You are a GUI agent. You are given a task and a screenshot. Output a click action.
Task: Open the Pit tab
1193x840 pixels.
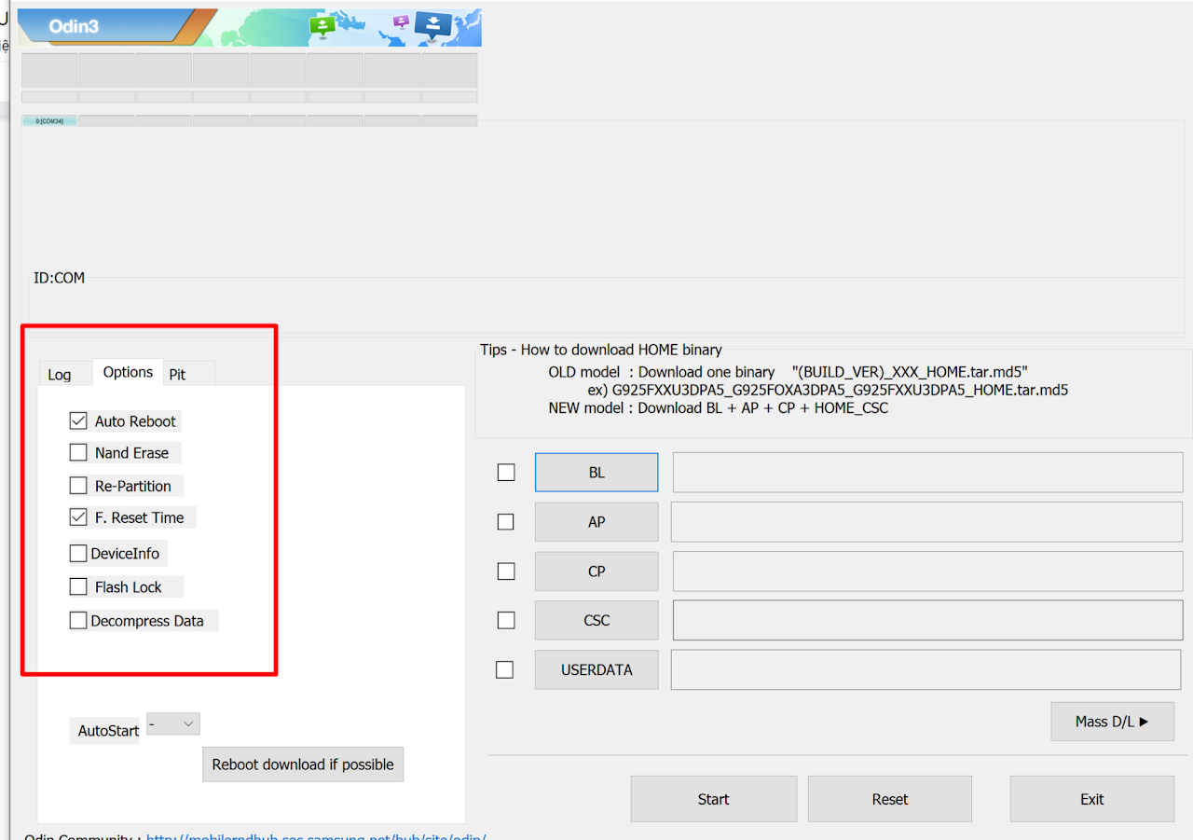177,374
